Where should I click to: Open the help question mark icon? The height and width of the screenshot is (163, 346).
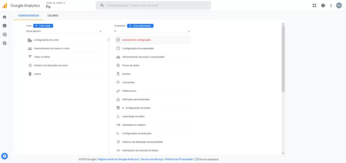click(x=323, y=5)
